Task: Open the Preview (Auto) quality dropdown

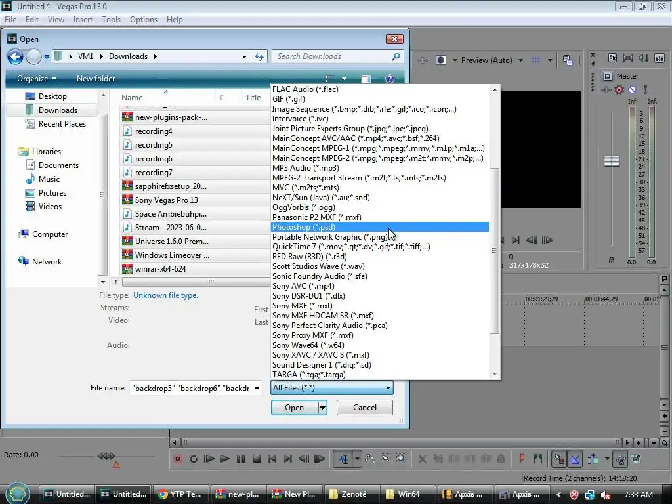Action: (520, 60)
